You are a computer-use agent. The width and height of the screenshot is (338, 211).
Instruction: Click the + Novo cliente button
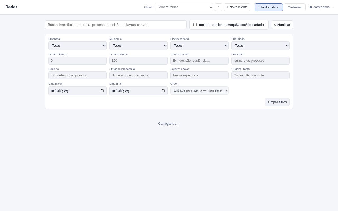click(237, 7)
